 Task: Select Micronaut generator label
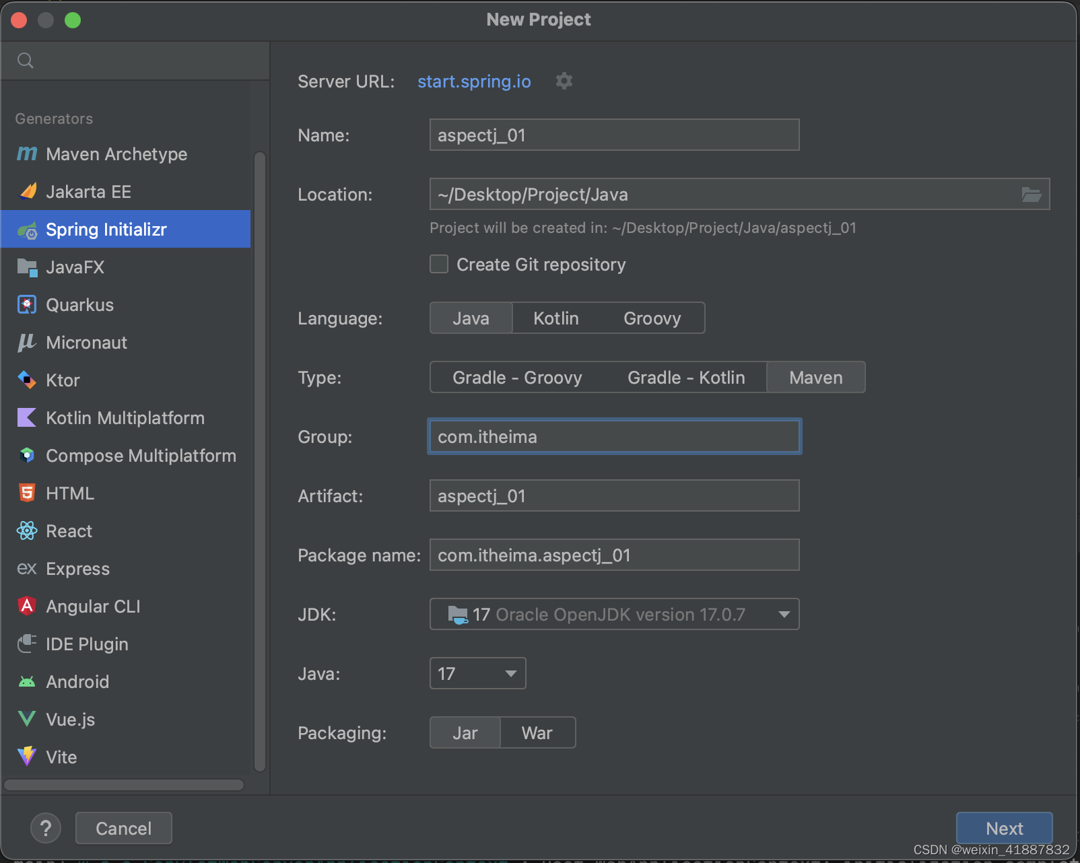click(x=86, y=343)
